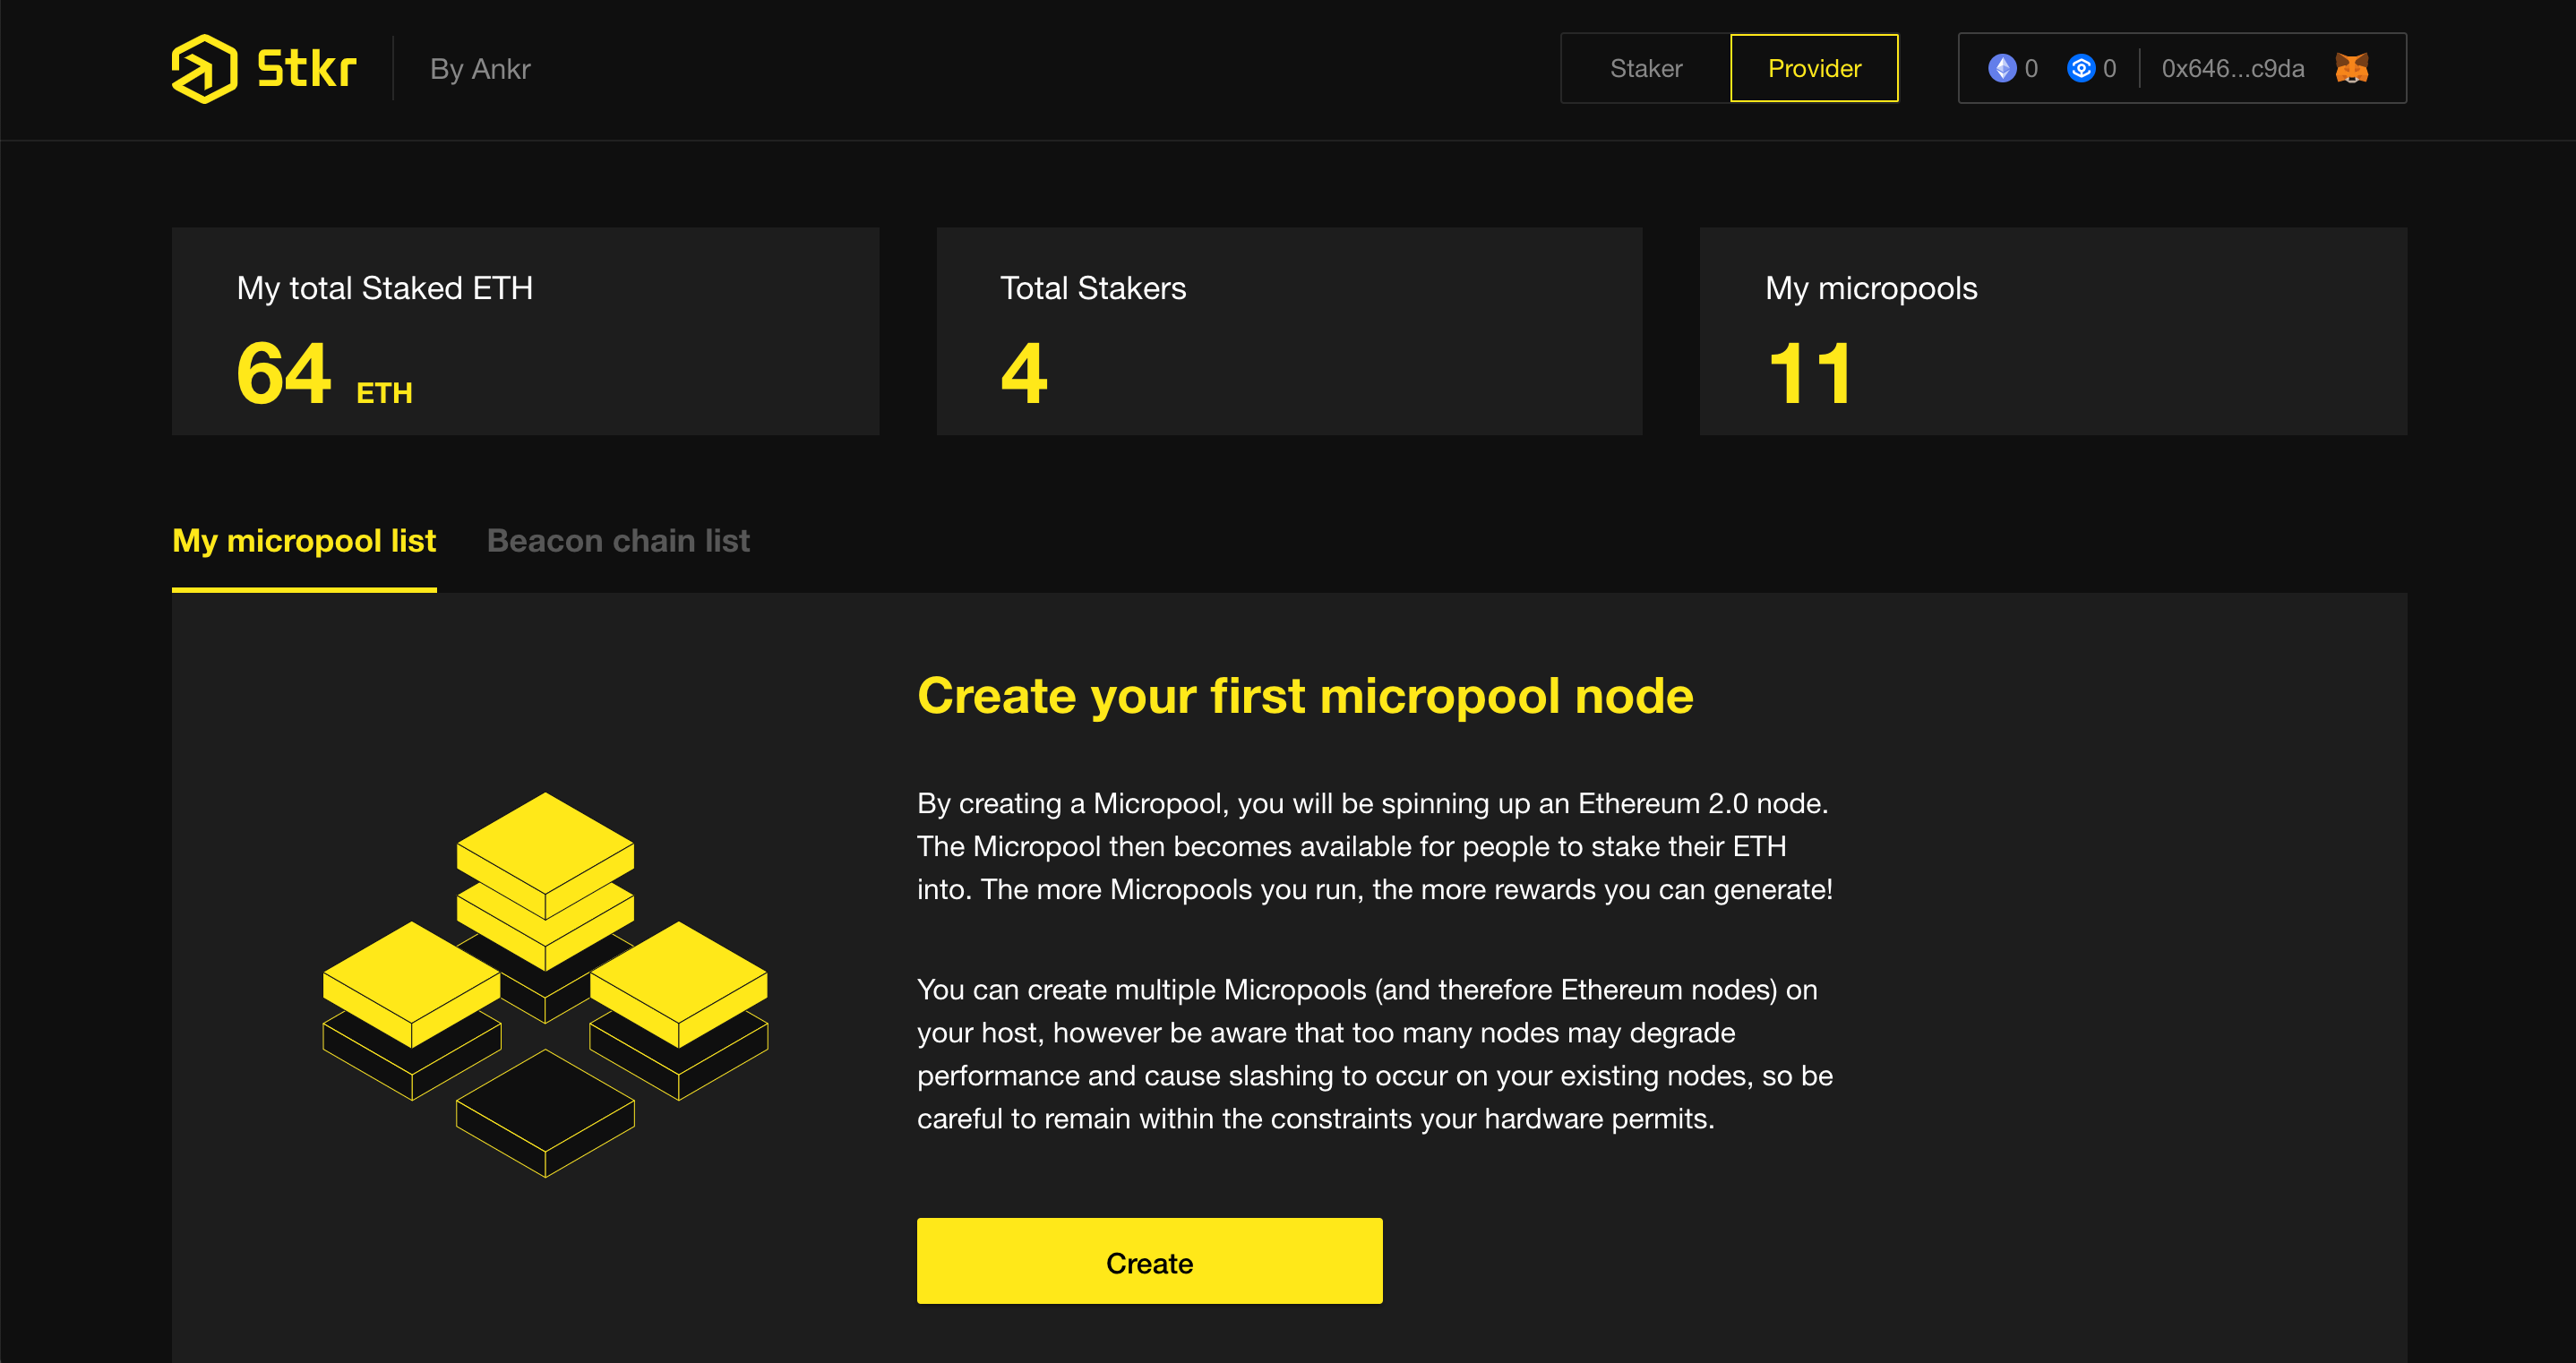Click the My total Staked ETH card title
2576x1363 pixels.
[385, 288]
